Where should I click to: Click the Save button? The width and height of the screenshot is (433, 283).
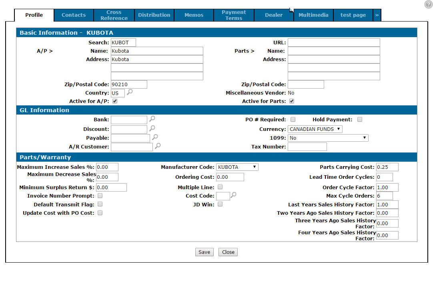(x=204, y=252)
